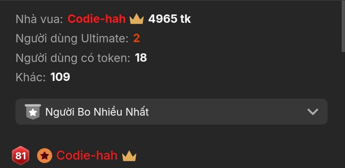
Task: Click the Khác label
Action: tap(31, 77)
